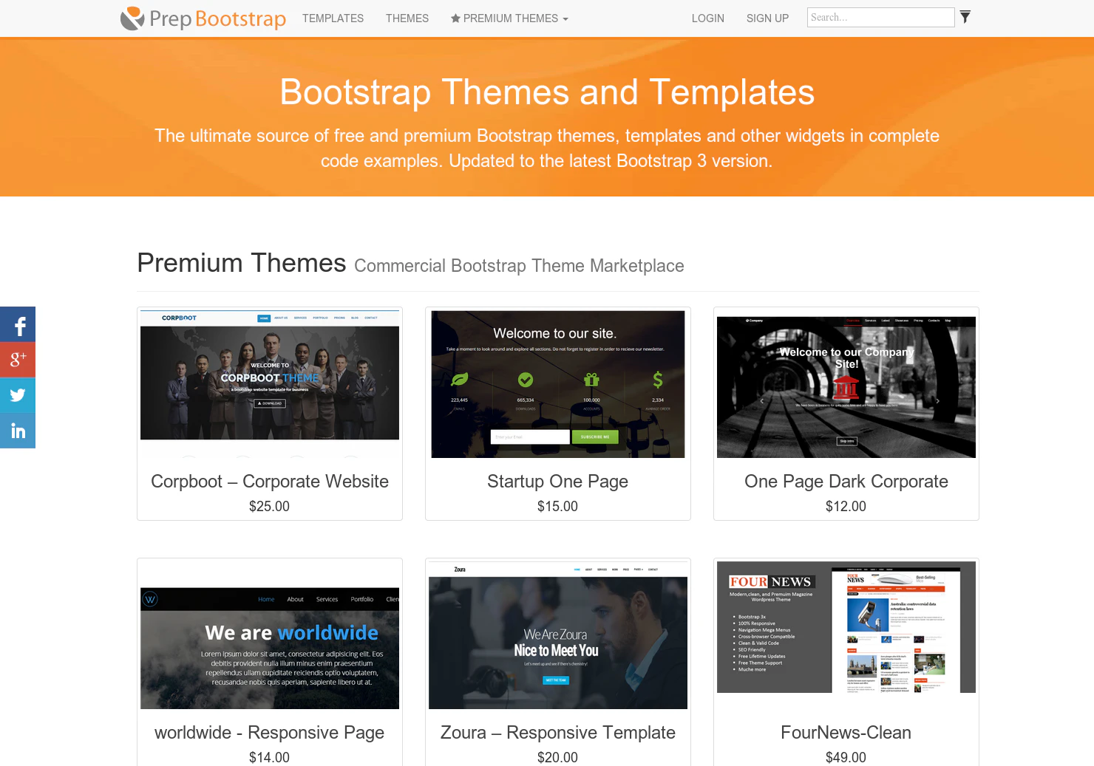Select the Startup One Page theme title
The width and height of the screenshot is (1094, 766).
click(557, 481)
